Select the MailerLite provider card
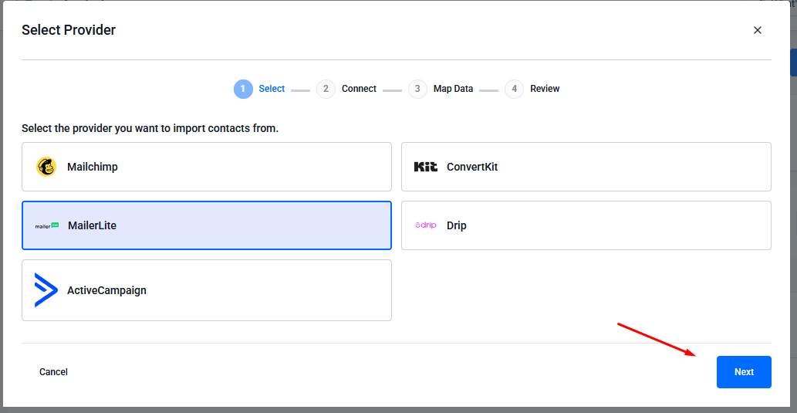This screenshot has width=797, height=413. (207, 225)
